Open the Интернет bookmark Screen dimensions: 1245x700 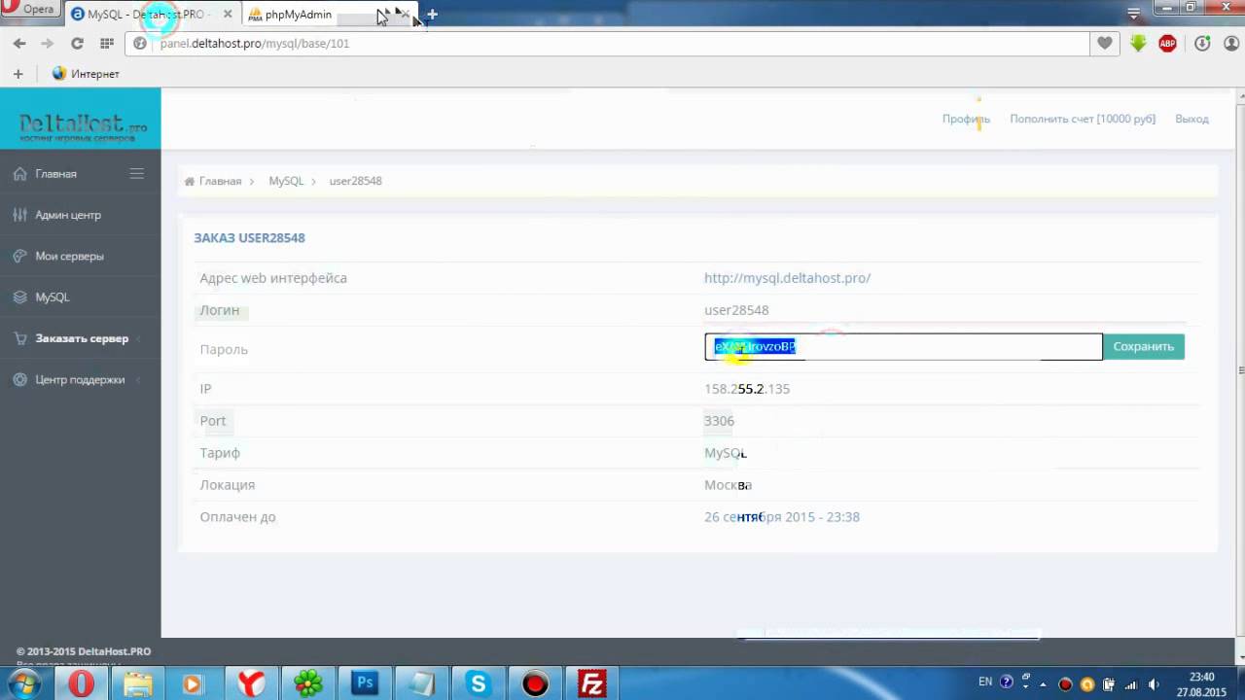(x=86, y=74)
